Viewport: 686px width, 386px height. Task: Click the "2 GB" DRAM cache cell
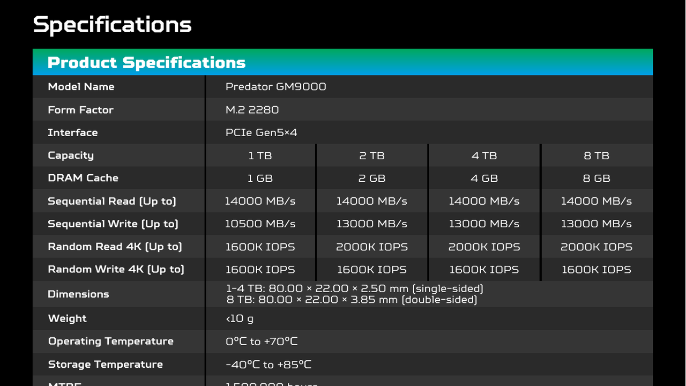coord(372,179)
